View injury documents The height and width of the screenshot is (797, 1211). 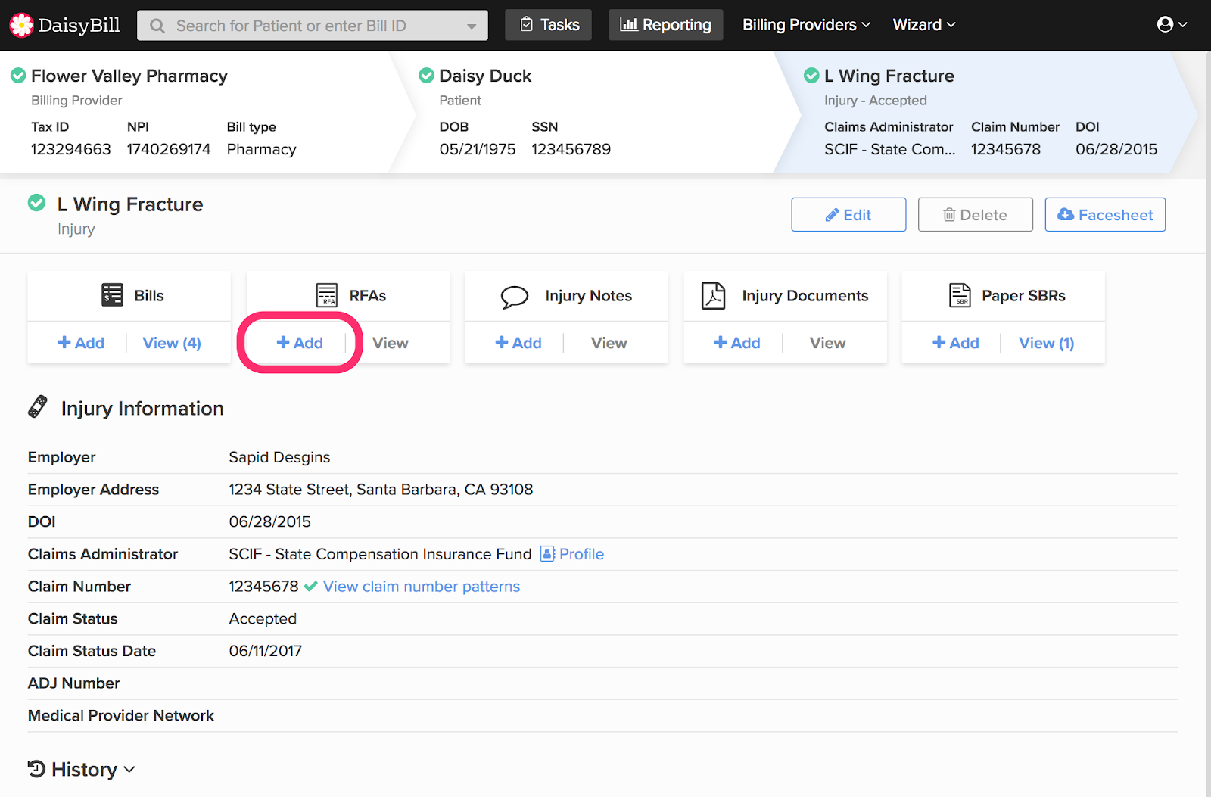pos(828,343)
